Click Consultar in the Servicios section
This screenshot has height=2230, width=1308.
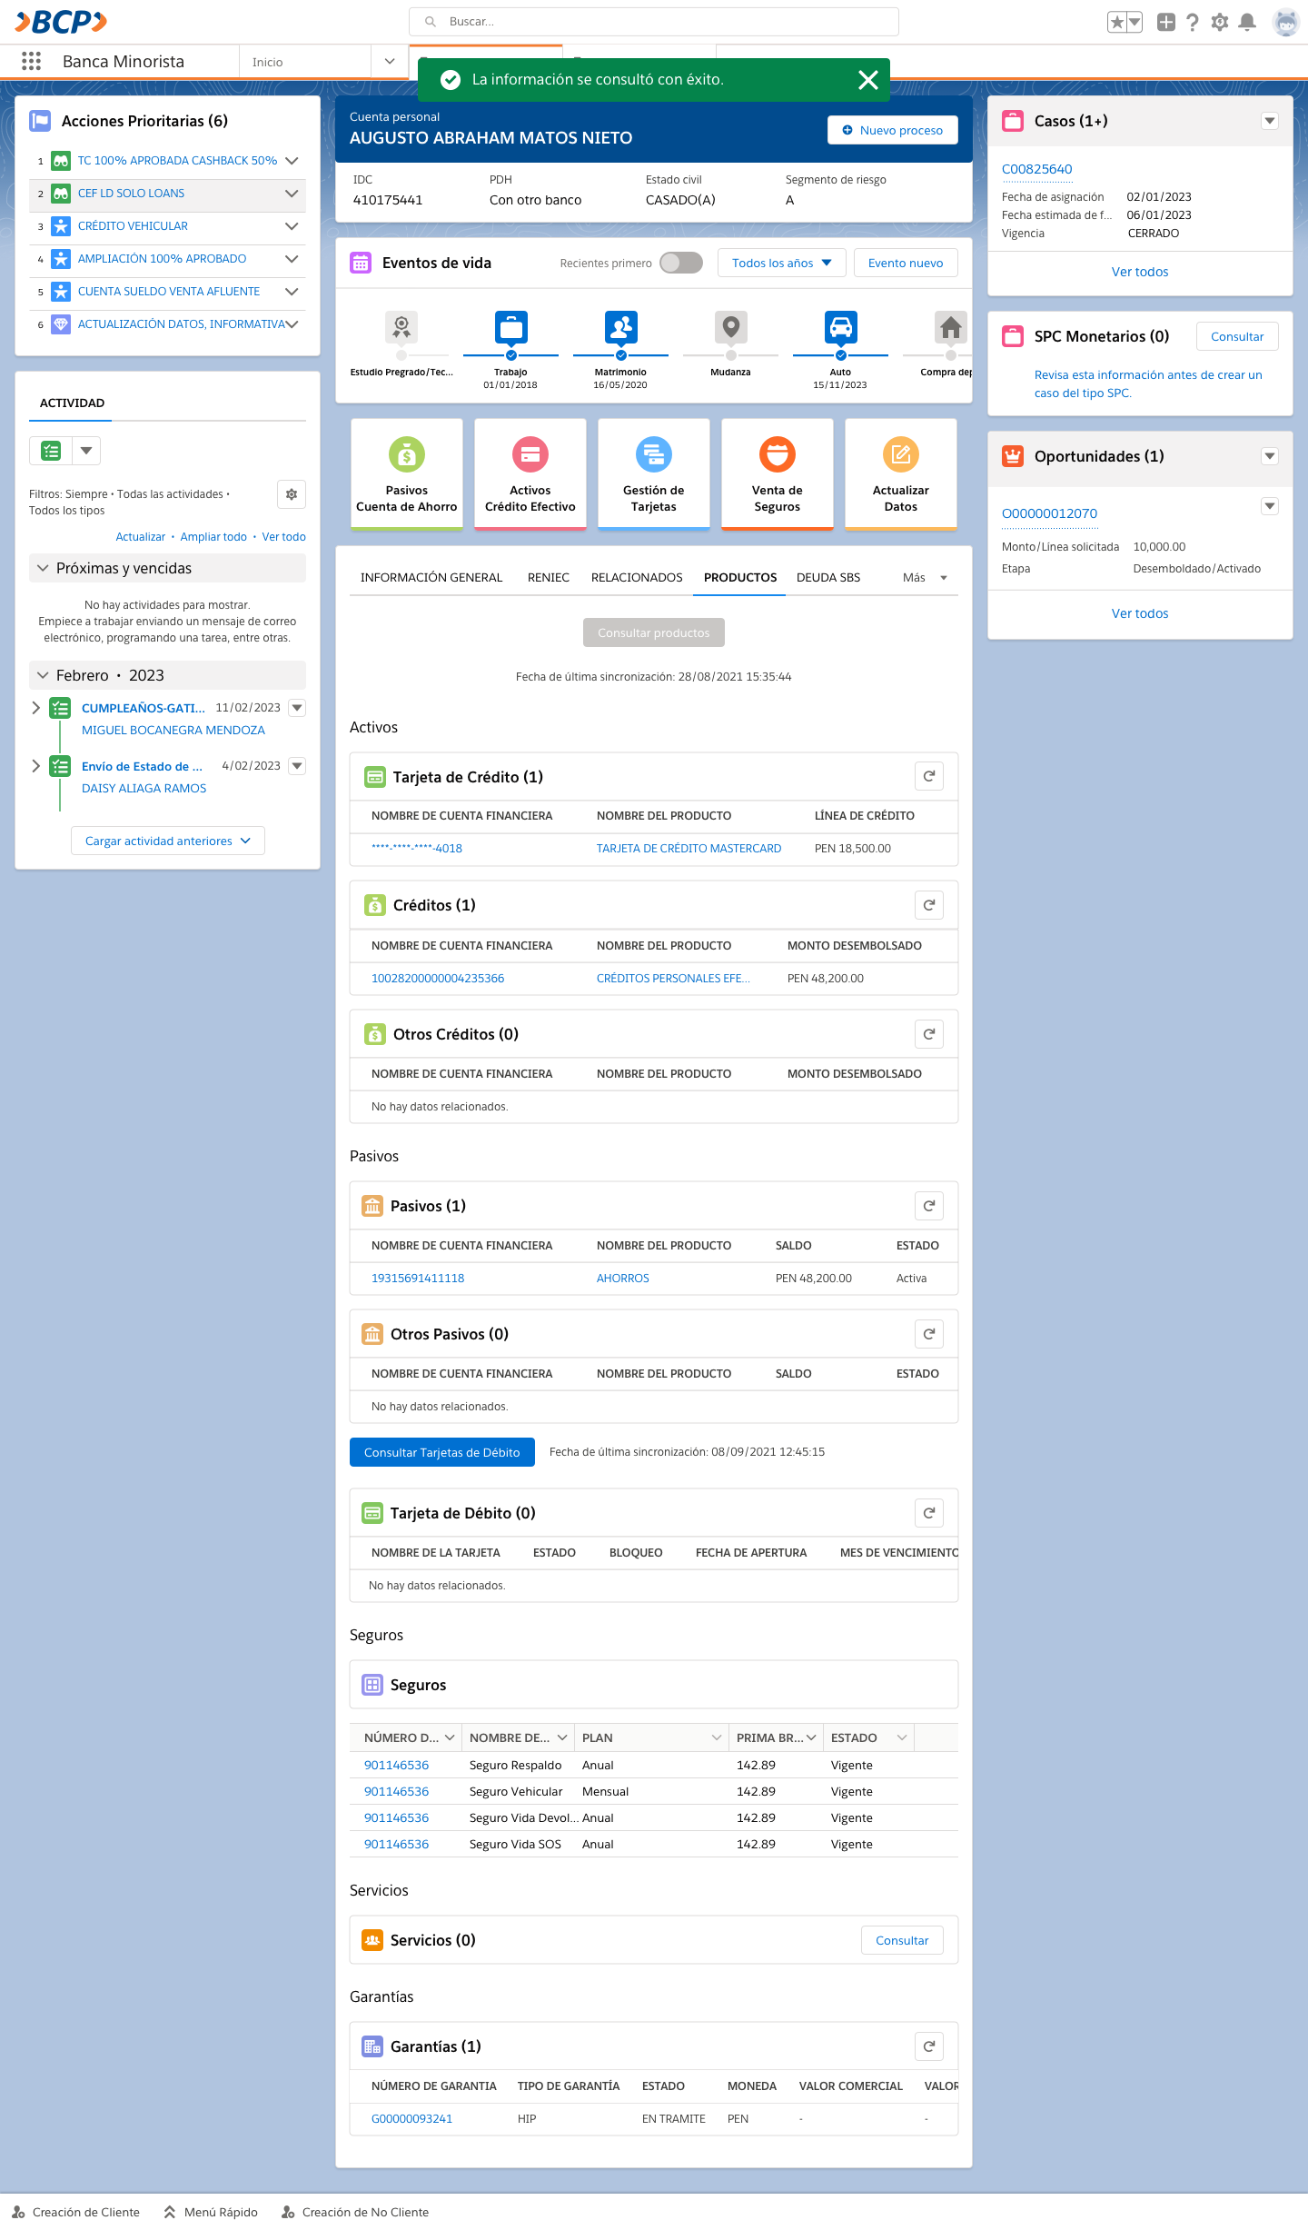902,1940
